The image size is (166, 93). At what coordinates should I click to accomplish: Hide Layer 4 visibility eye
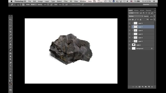click(x=130, y=37)
